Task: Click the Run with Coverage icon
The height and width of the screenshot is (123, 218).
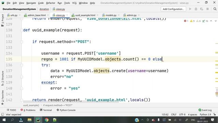Action: [x=202, y=9]
